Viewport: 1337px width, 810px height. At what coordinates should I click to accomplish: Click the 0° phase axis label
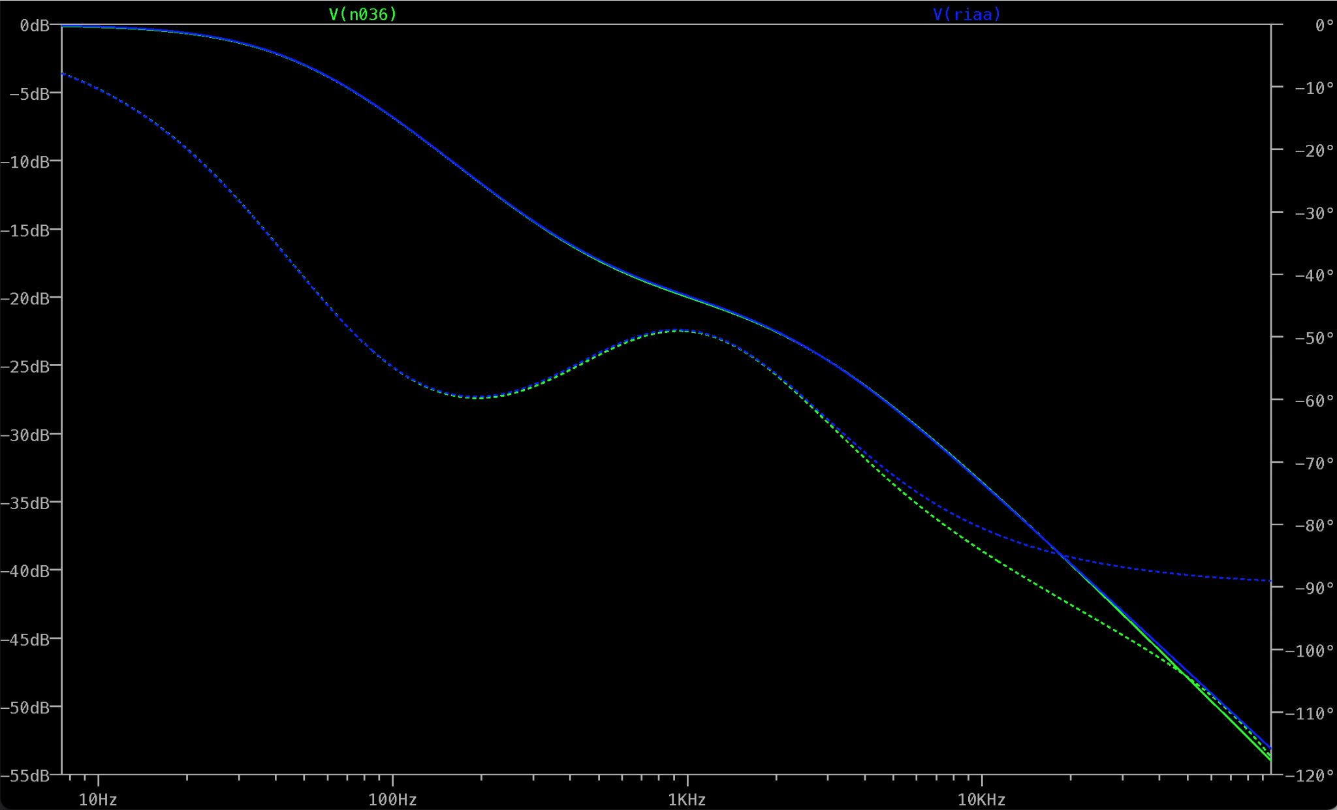(1323, 25)
